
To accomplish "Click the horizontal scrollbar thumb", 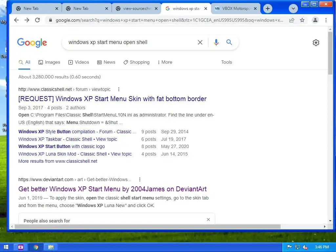I will pos(147,226).
